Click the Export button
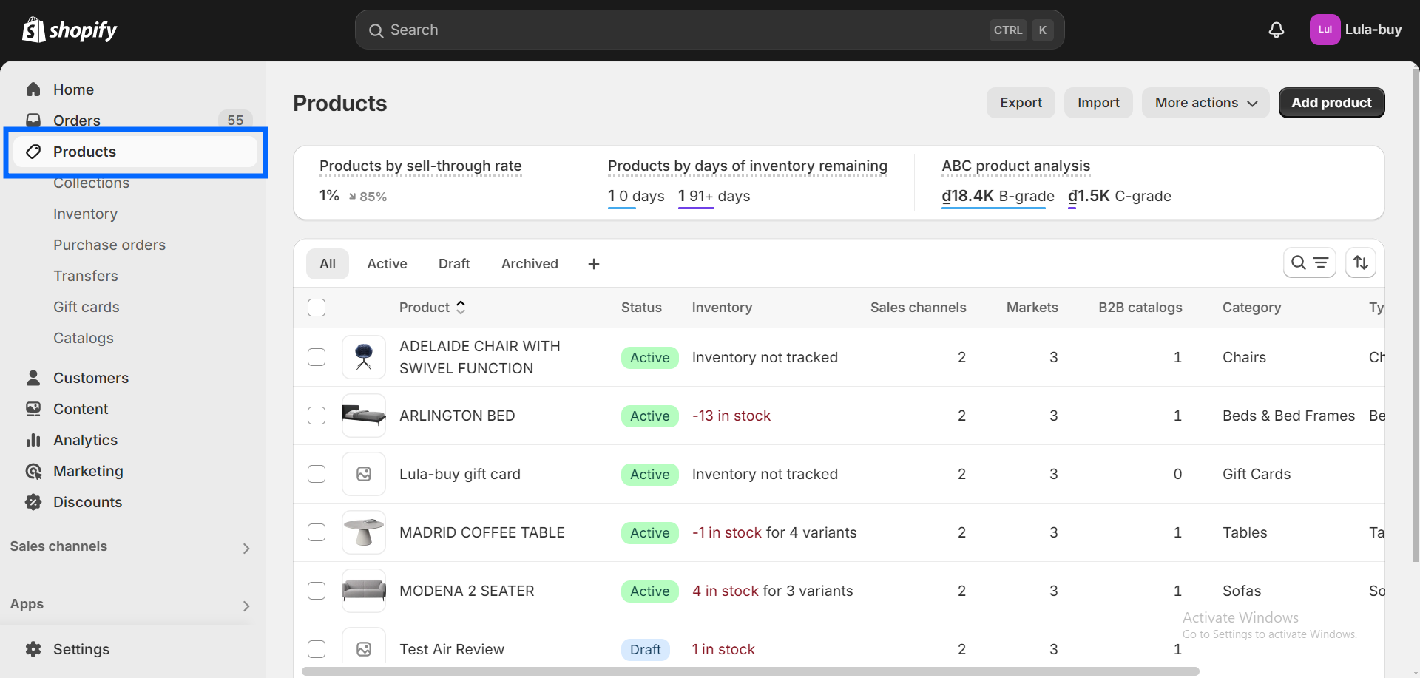1420x678 pixels. pyautogui.click(x=1021, y=103)
